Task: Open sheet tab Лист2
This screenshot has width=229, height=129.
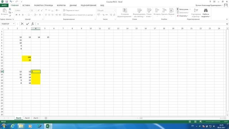Action: pyautogui.click(x=27, y=118)
